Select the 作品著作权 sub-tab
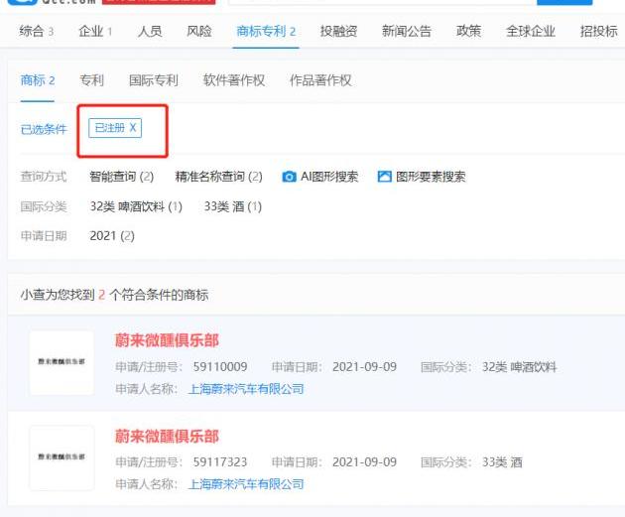The width and height of the screenshot is (625, 517). (320, 80)
